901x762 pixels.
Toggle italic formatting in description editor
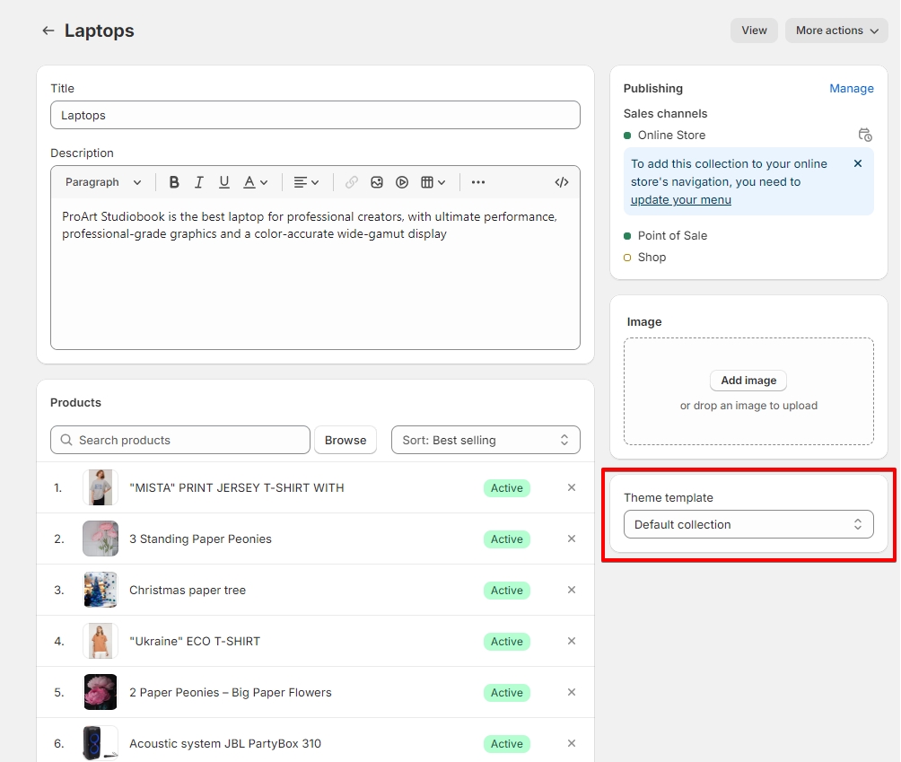click(199, 182)
